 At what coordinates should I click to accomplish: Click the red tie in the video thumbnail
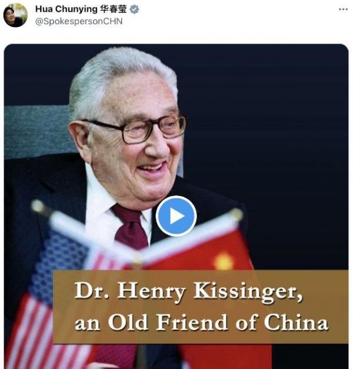point(130,227)
